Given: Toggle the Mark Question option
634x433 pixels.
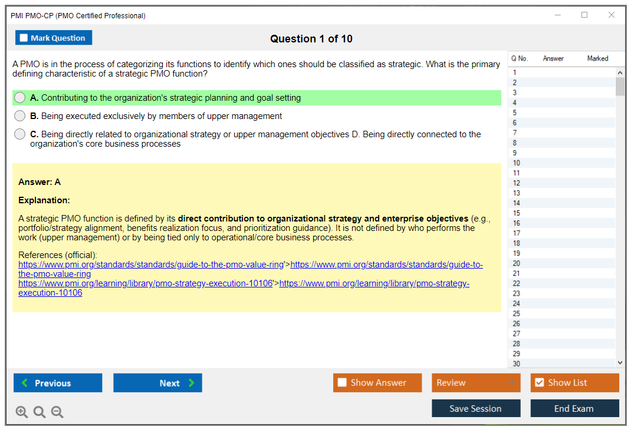Looking at the screenshot, I should [x=54, y=37].
